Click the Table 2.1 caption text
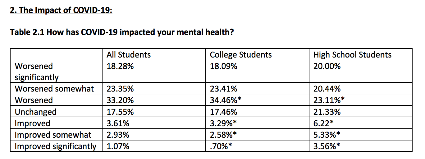Image resolution: width=425 pixels, height=159 pixels. click(122, 32)
